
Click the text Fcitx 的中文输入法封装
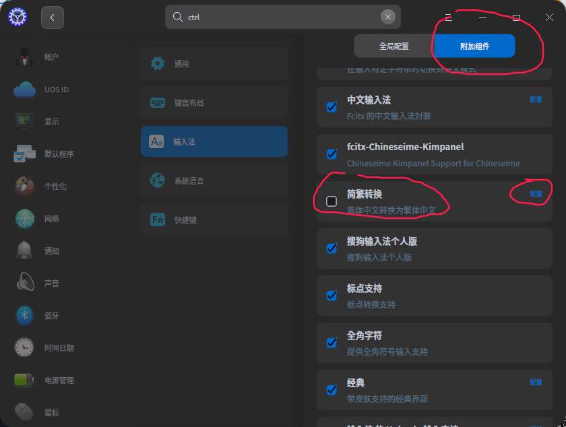pos(389,117)
